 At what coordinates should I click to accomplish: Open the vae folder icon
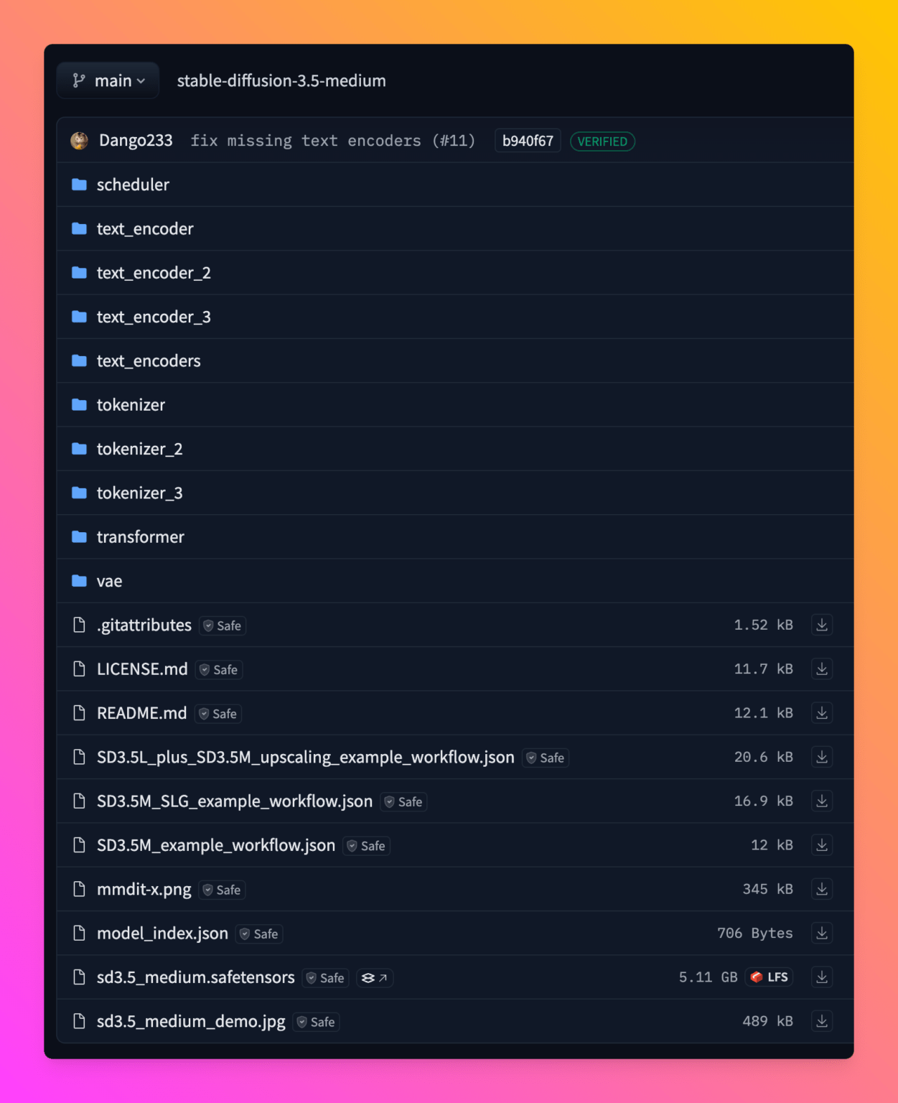[x=79, y=580]
